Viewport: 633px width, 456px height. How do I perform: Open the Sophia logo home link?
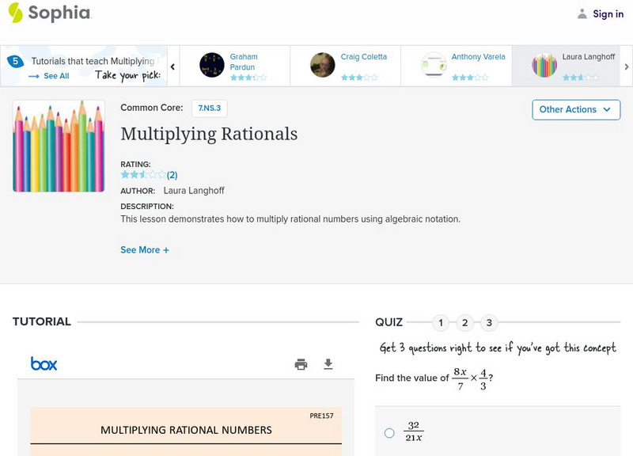pyautogui.click(x=50, y=13)
